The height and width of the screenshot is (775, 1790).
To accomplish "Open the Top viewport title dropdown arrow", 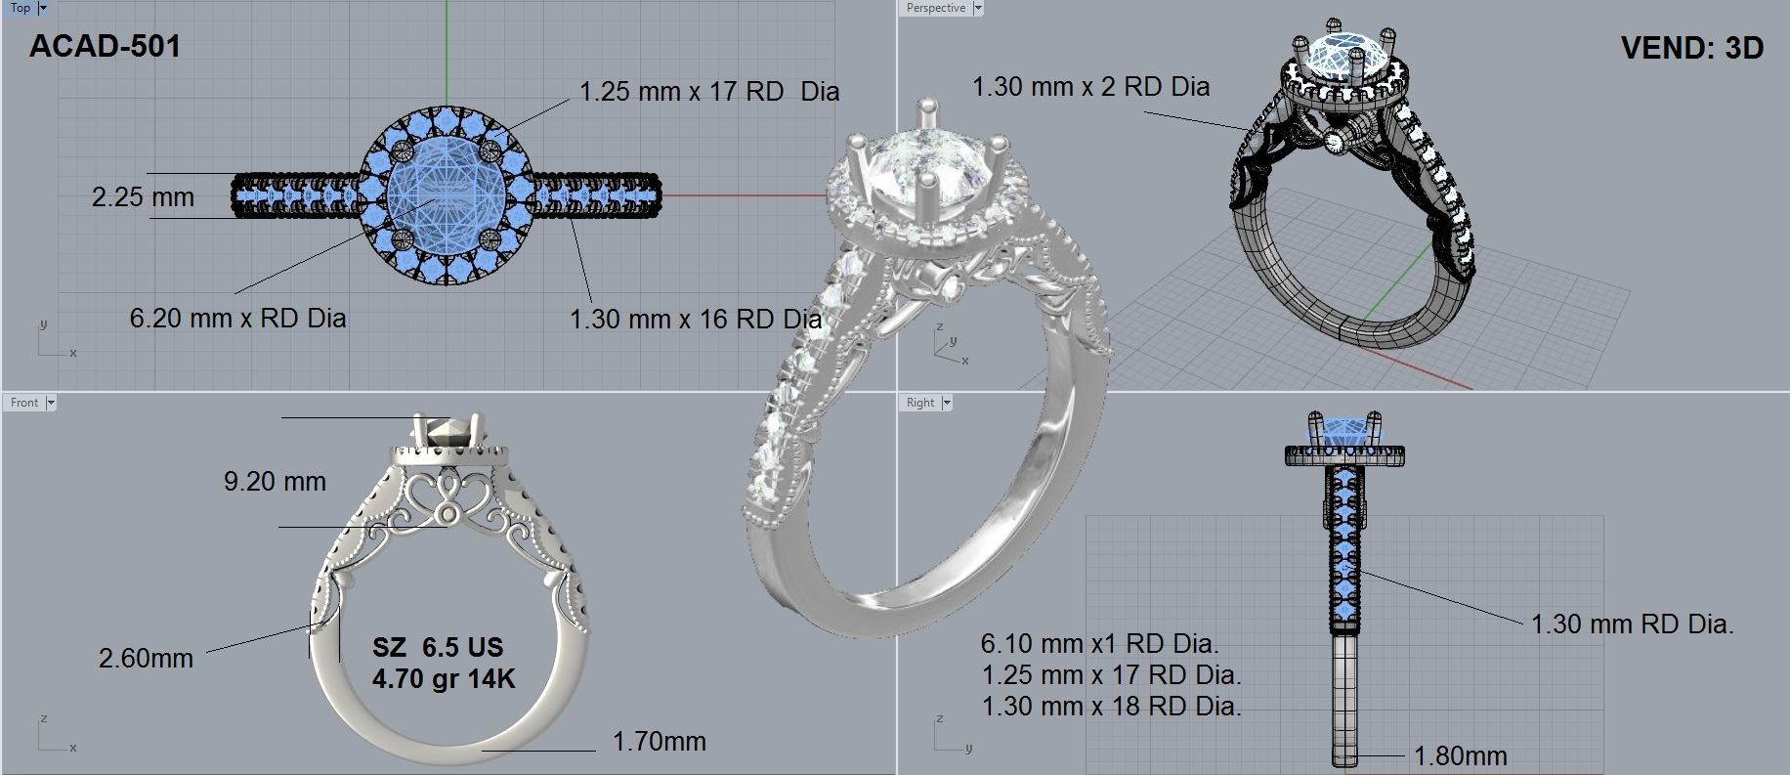I will (x=42, y=8).
